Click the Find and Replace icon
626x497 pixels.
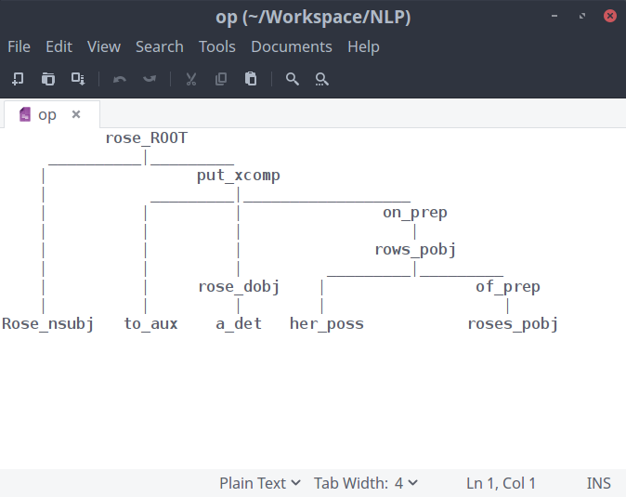[x=321, y=79]
